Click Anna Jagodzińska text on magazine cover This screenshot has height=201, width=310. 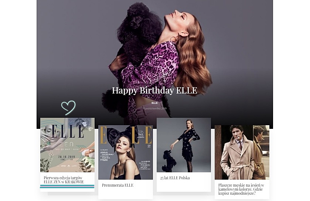pyautogui.click(x=107, y=154)
